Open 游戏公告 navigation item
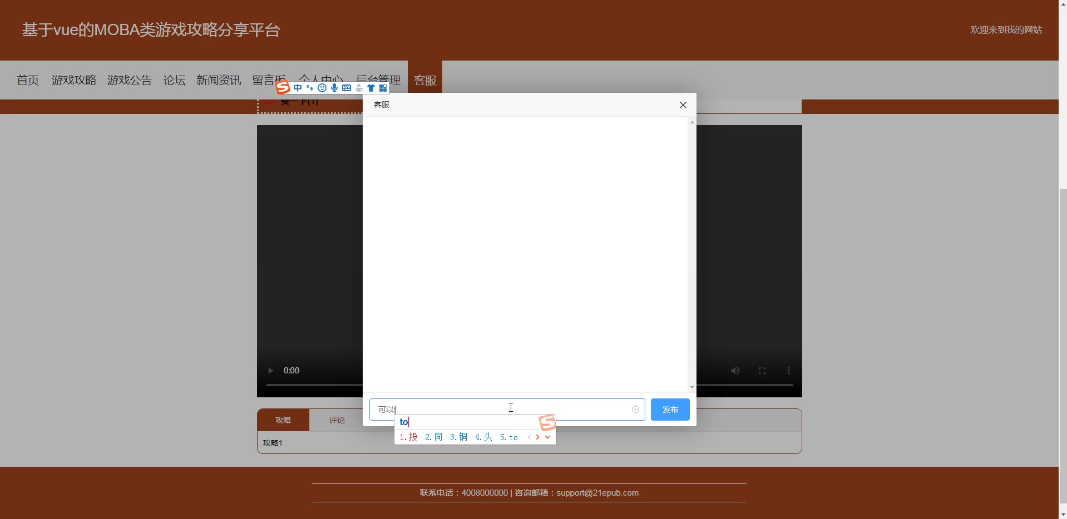 pyautogui.click(x=130, y=80)
